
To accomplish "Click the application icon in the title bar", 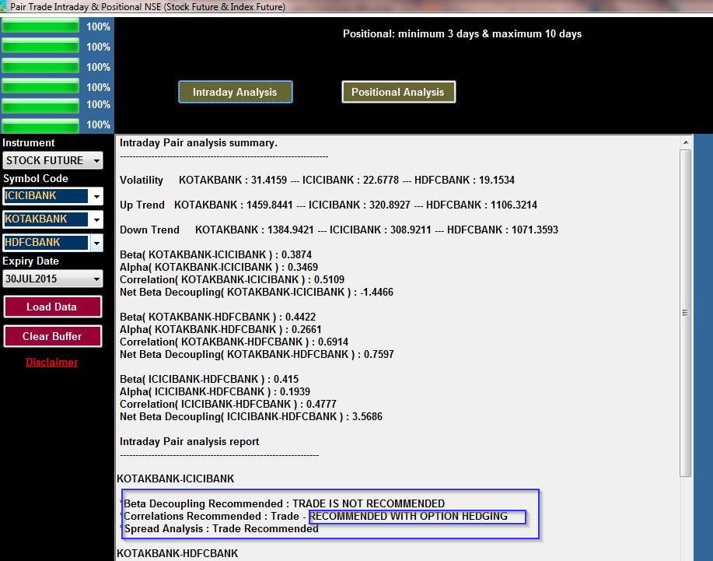I will (x=6, y=5).
